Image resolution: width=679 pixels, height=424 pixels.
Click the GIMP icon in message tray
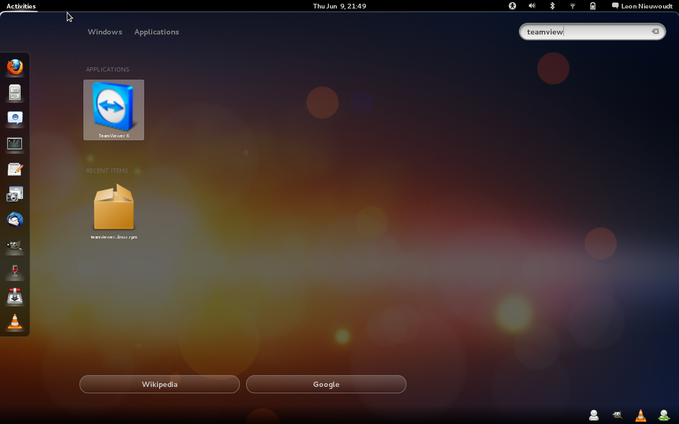pyautogui.click(x=617, y=416)
